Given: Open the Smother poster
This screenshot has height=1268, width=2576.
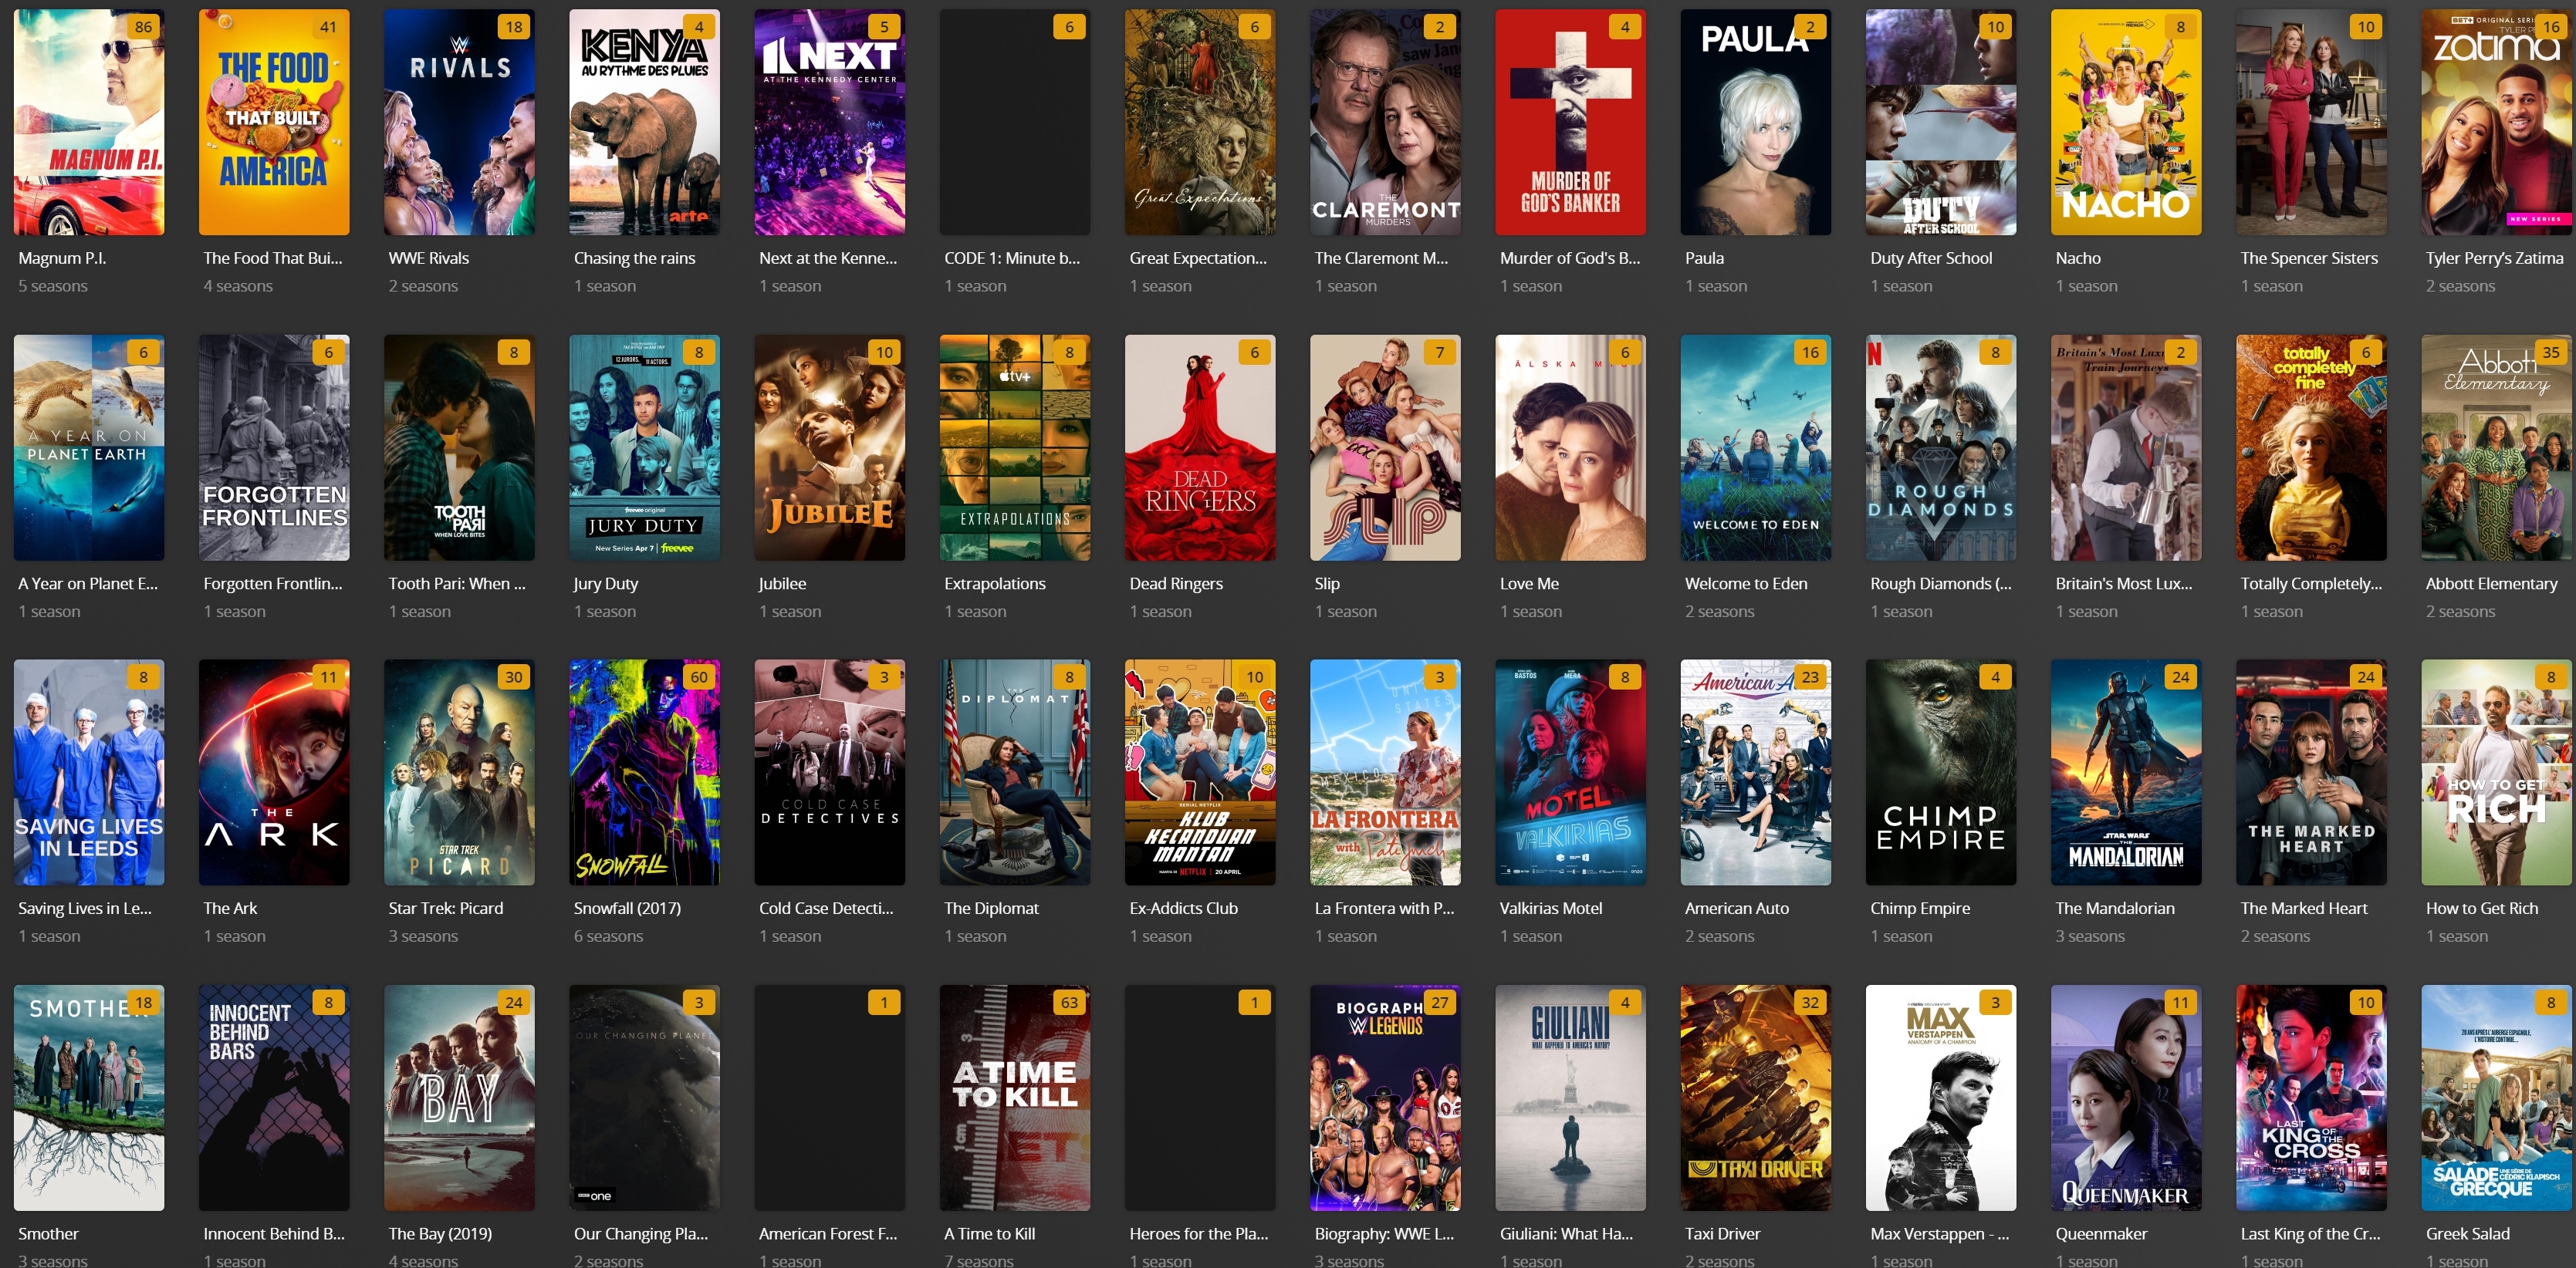Looking at the screenshot, I should click(89, 1098).
